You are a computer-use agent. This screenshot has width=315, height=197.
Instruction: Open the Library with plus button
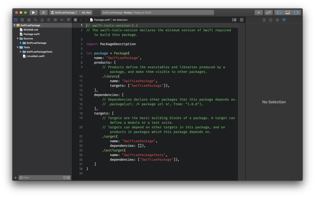click(x=258, y=12)
